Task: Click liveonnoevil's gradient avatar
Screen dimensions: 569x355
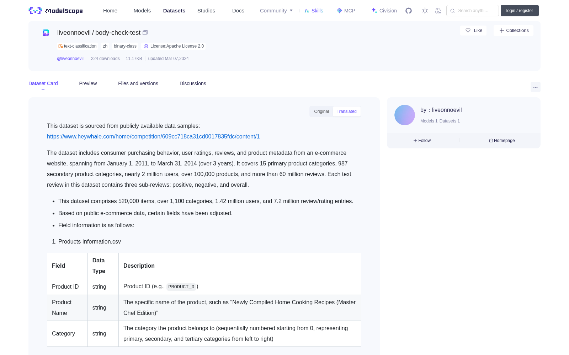Action: [x=405, y=115]
